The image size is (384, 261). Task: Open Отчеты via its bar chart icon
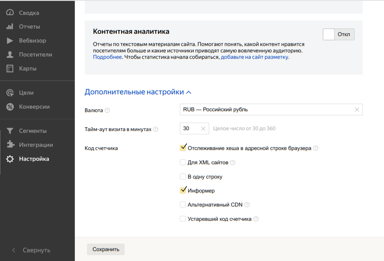(x=10, y=27)
